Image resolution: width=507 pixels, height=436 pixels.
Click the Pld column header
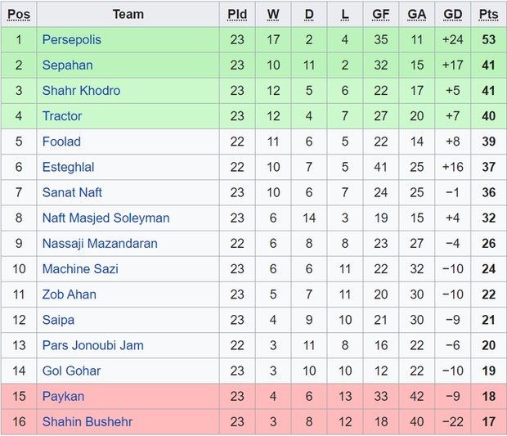(x=237, y=14)
